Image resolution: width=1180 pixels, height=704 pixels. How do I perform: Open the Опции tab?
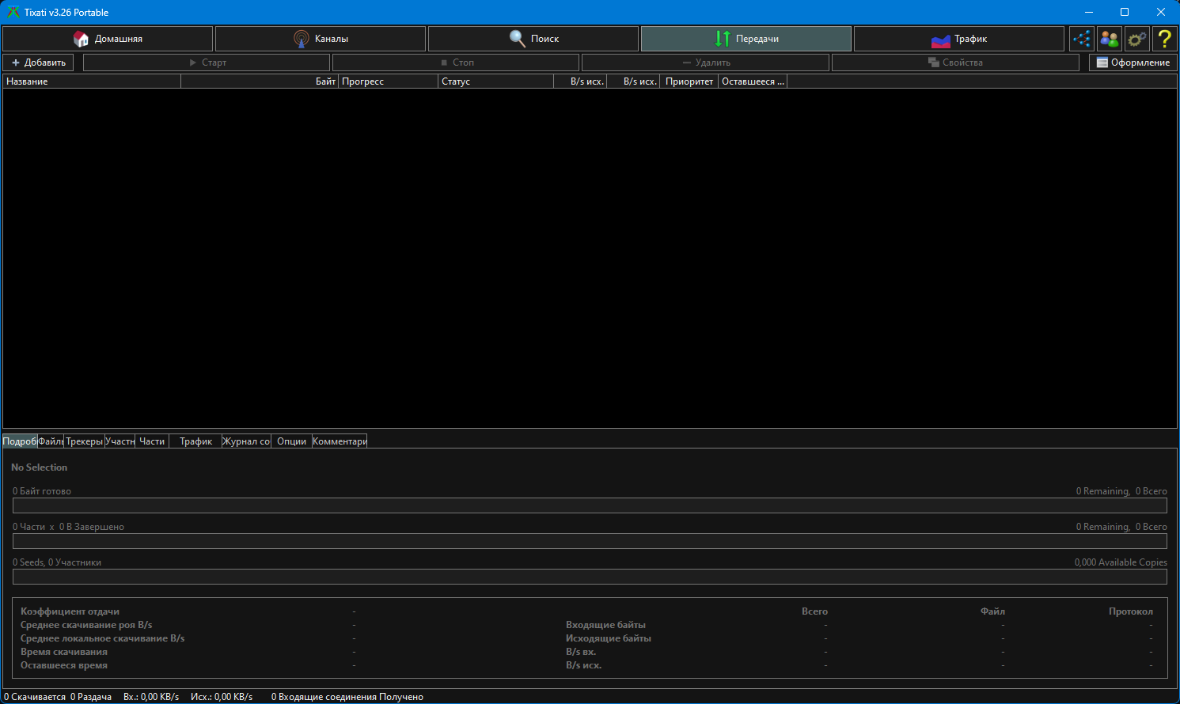pyautogui.click(x=291, y=441)
